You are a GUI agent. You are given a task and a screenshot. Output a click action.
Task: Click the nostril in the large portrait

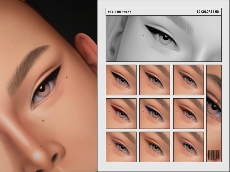click(x=54, y=157)
